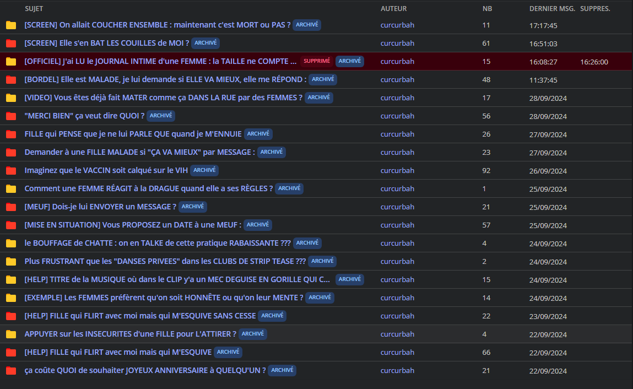Image resolution: width=633 pixels, height=389 pixels.
Task: Click folder icon of 'FEMME RÉAGIT à la DRAGUE' topic
Action: pos(11,188)
